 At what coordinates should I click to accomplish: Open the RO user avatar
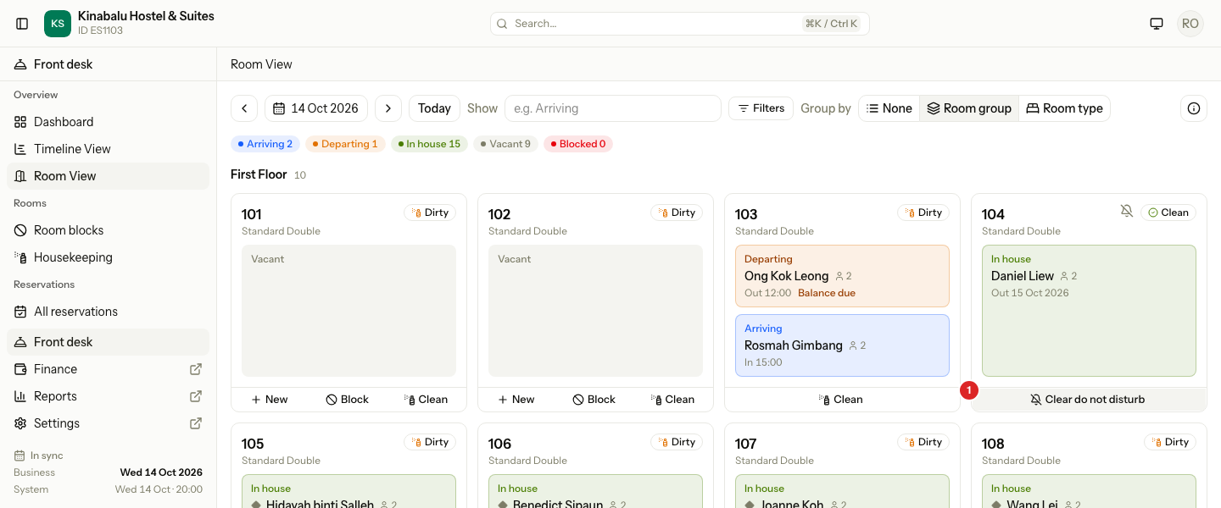[1190, 24]
